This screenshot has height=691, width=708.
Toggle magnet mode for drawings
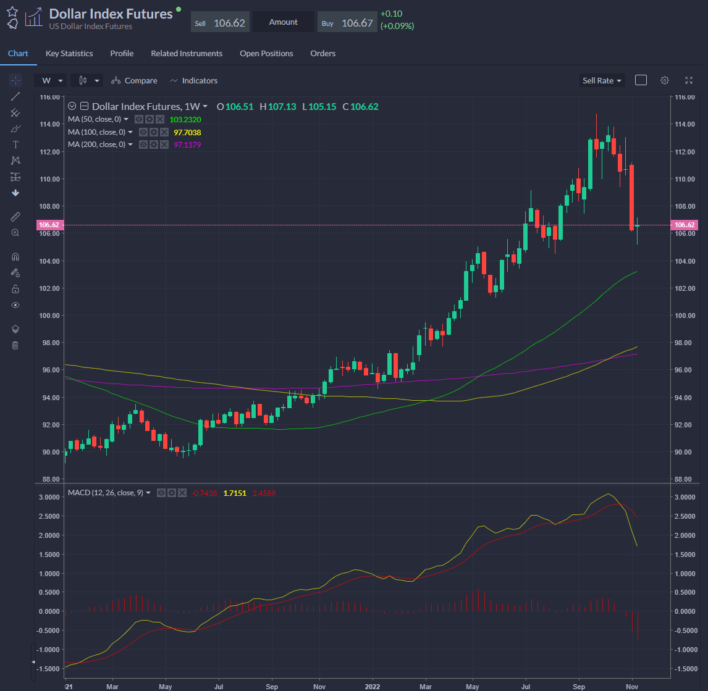tap(15, 257)
